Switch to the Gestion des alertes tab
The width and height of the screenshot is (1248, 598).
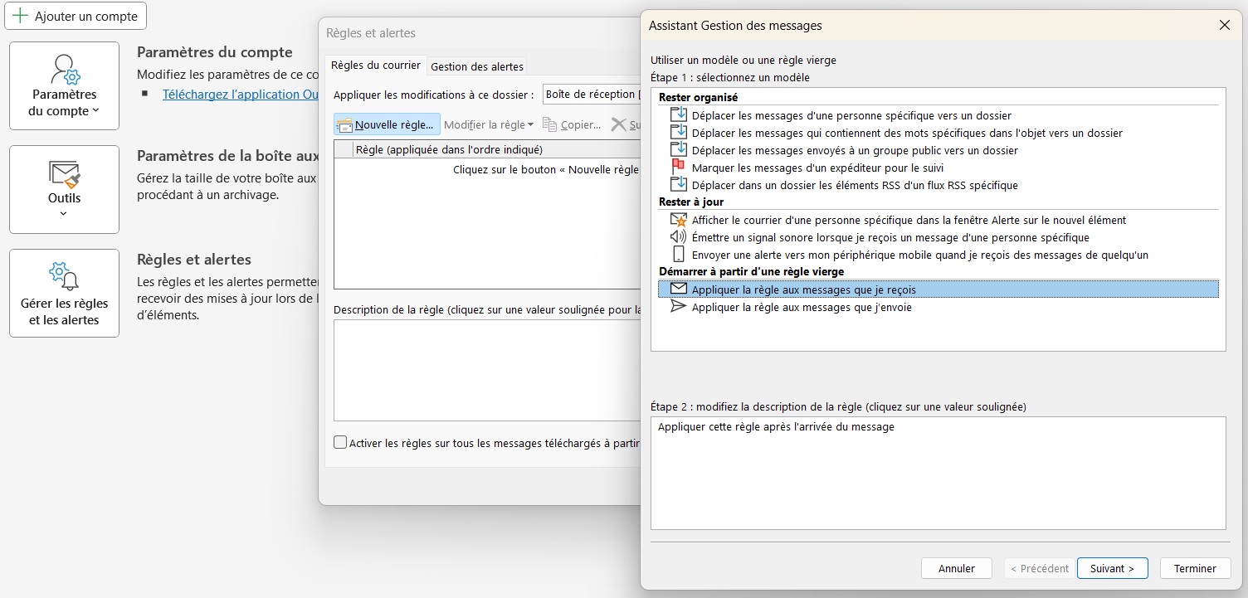[x=476, y=66]
